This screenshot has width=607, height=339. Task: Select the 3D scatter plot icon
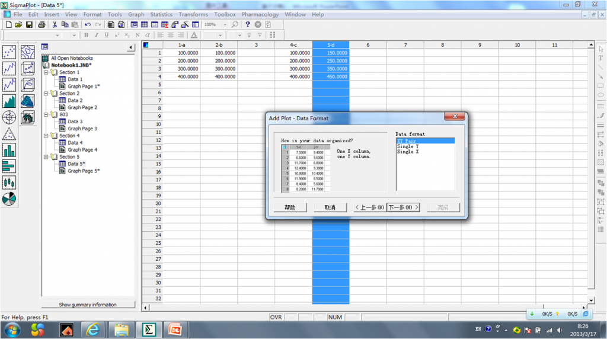coord(27,68)
